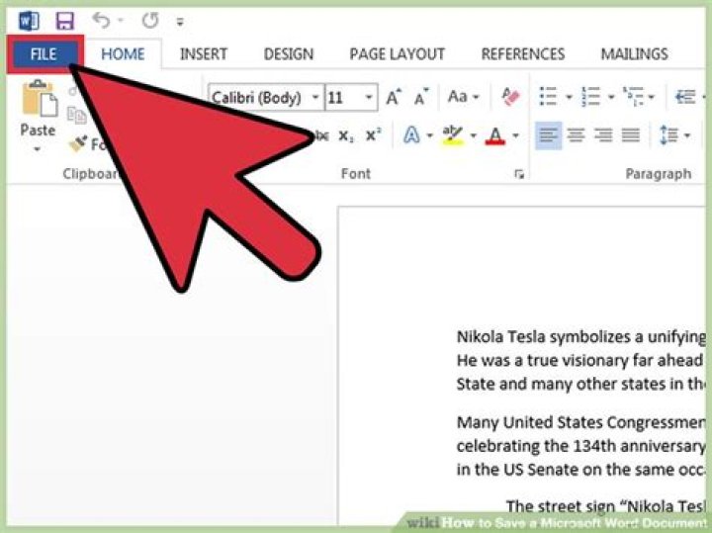Click the Save icon in quick access toolbar
The image size is (712, 533).
(64, 21)
